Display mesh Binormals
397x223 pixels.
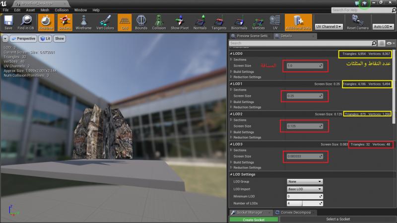(239, 22)
